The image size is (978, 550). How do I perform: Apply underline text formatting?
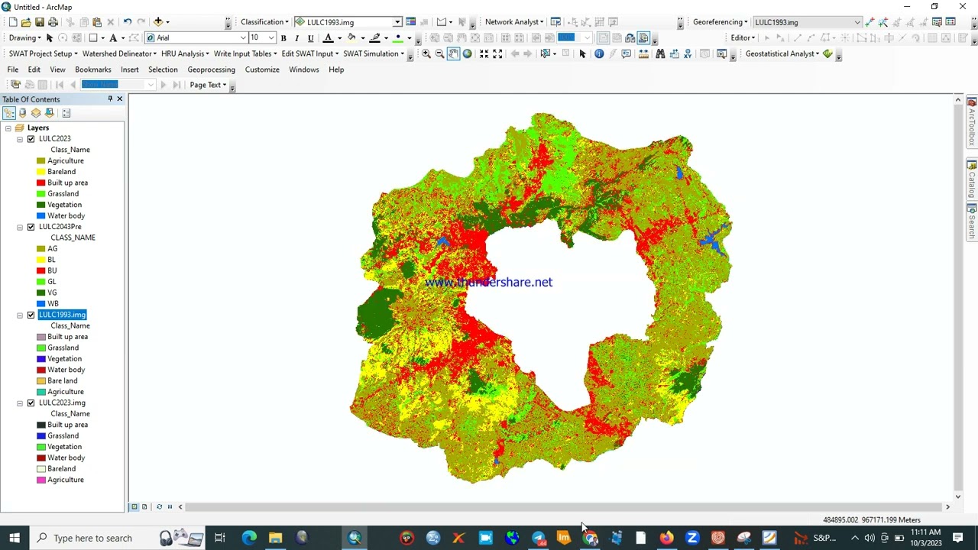coord(310,38)
